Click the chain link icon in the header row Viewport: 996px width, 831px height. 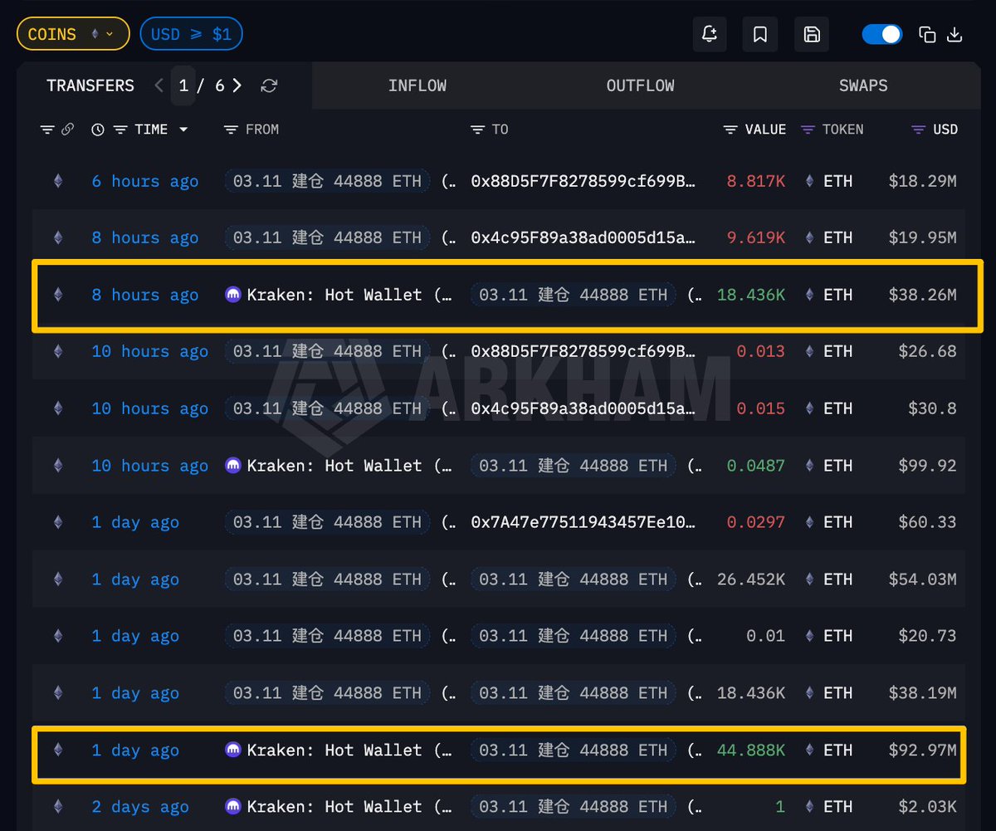(67, 130)
